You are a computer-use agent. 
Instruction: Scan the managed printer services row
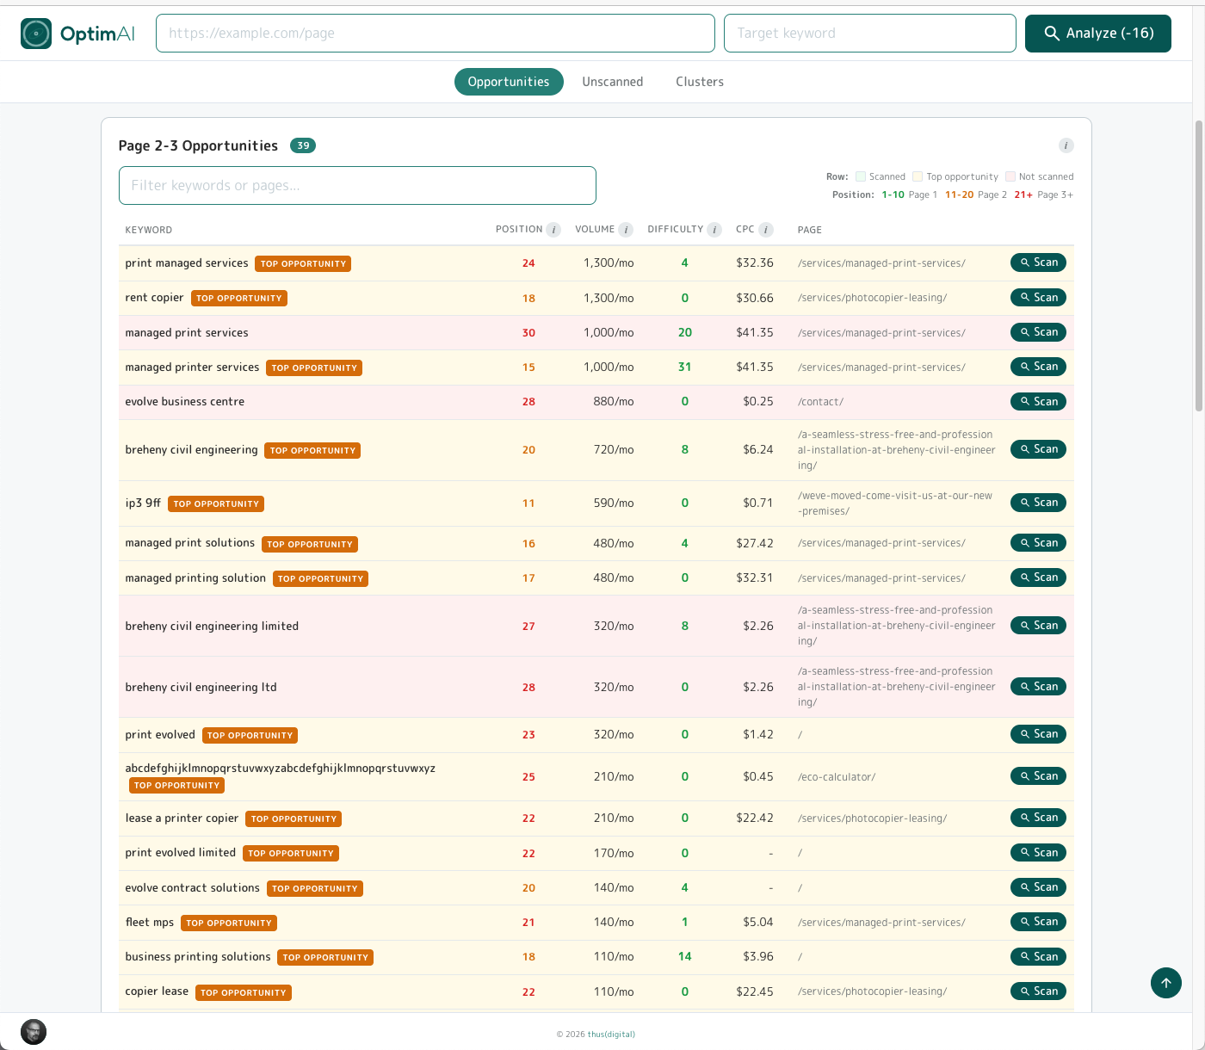coord(1038,367)
